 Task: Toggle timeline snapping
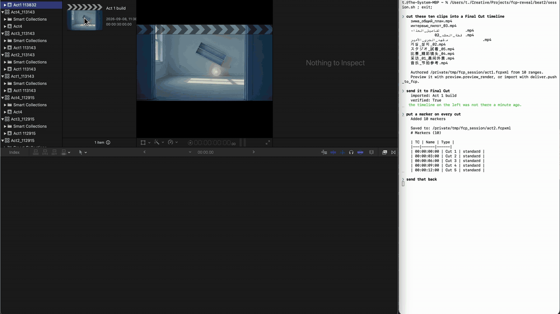360,152
